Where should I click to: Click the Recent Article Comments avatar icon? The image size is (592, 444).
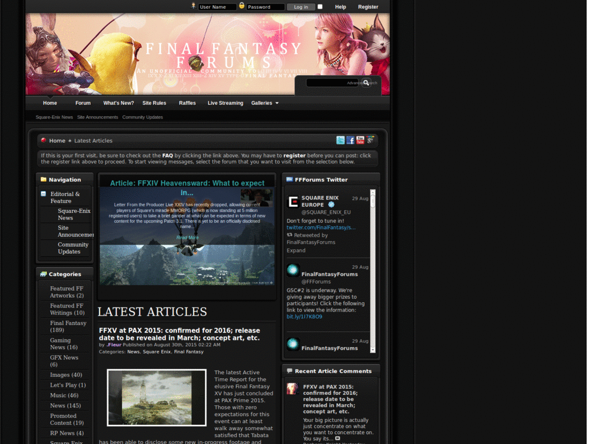click(293, 388)
